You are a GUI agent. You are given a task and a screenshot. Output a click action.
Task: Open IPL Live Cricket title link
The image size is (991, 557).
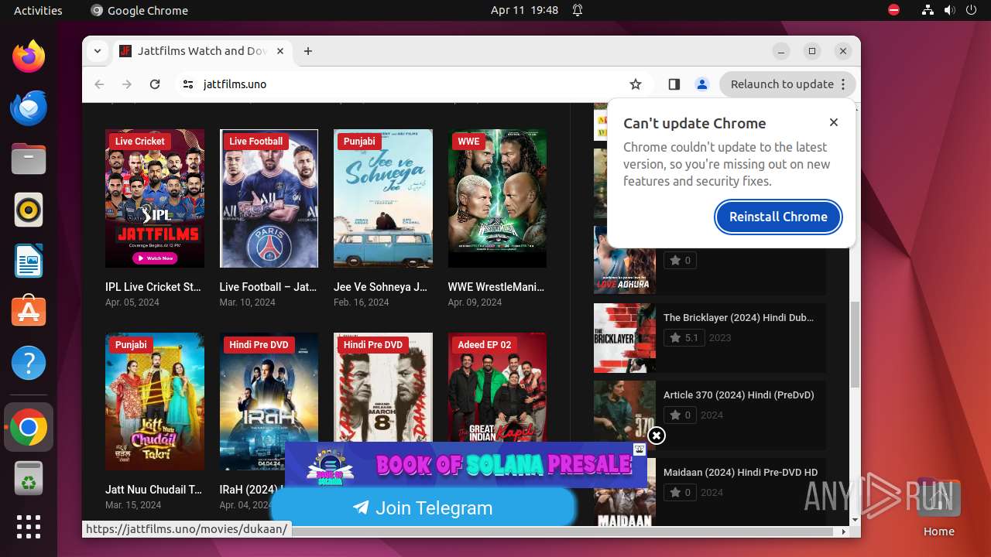(153, 287)
